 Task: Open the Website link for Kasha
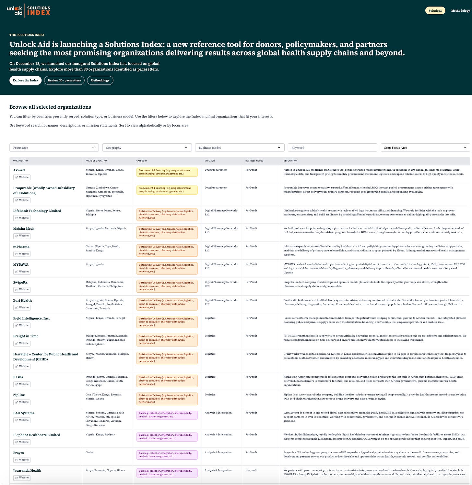pos(22,384)
